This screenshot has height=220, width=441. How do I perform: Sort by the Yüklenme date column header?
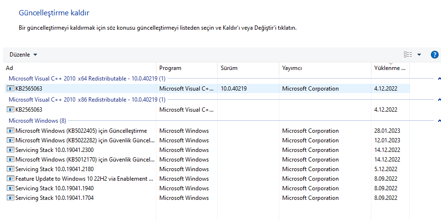pos(390,68)
